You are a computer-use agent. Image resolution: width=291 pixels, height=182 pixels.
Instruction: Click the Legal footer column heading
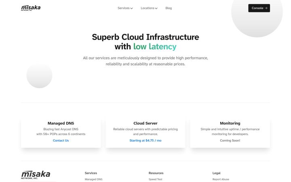216,173
